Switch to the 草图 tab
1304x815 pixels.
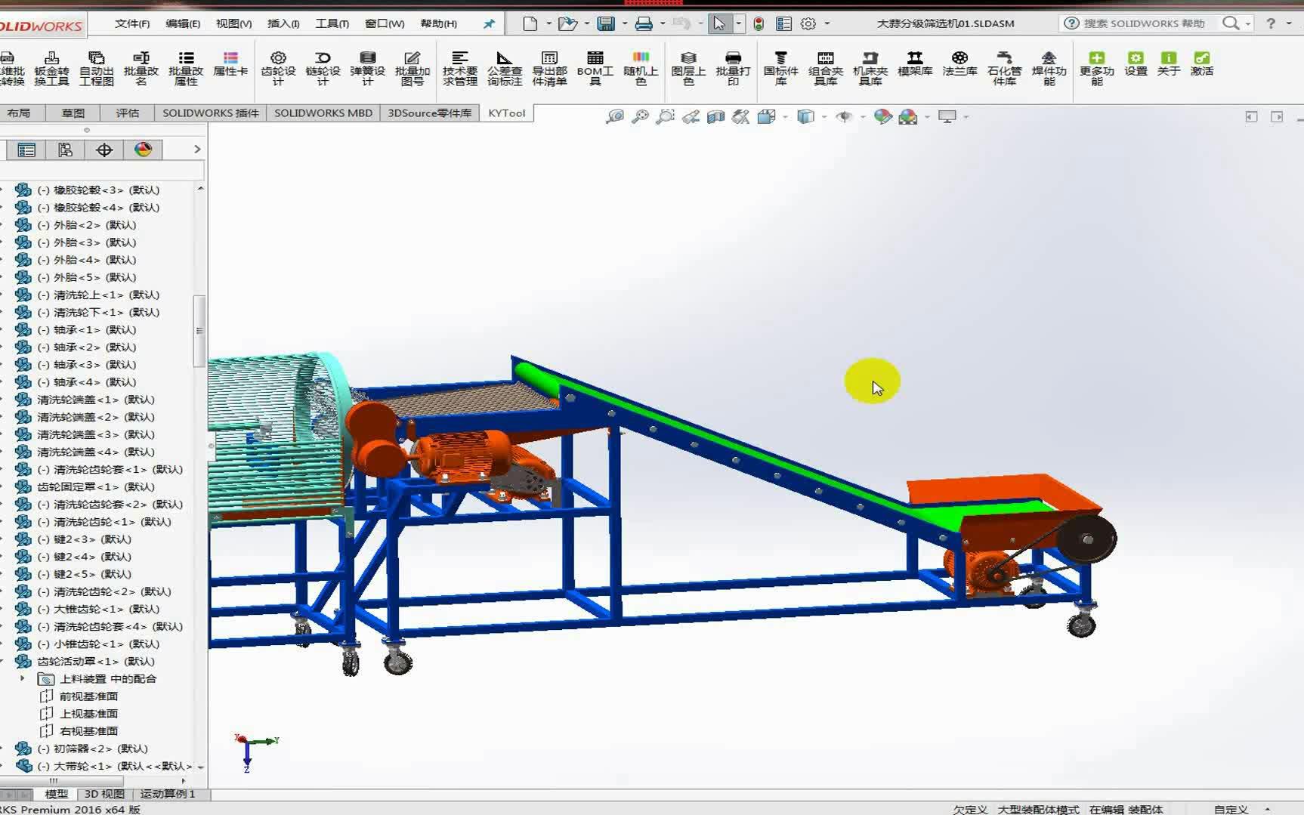click(x=73, y=113)
